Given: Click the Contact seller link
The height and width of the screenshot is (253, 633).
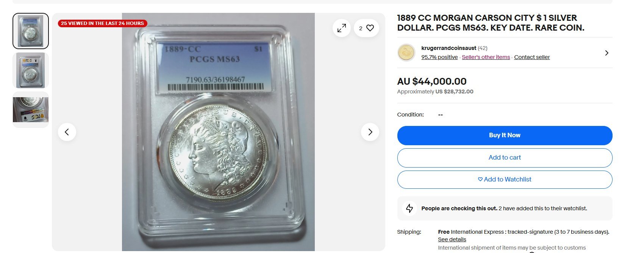Looking at the screenshot, I should pyautogui.click(x=532, y=57).
